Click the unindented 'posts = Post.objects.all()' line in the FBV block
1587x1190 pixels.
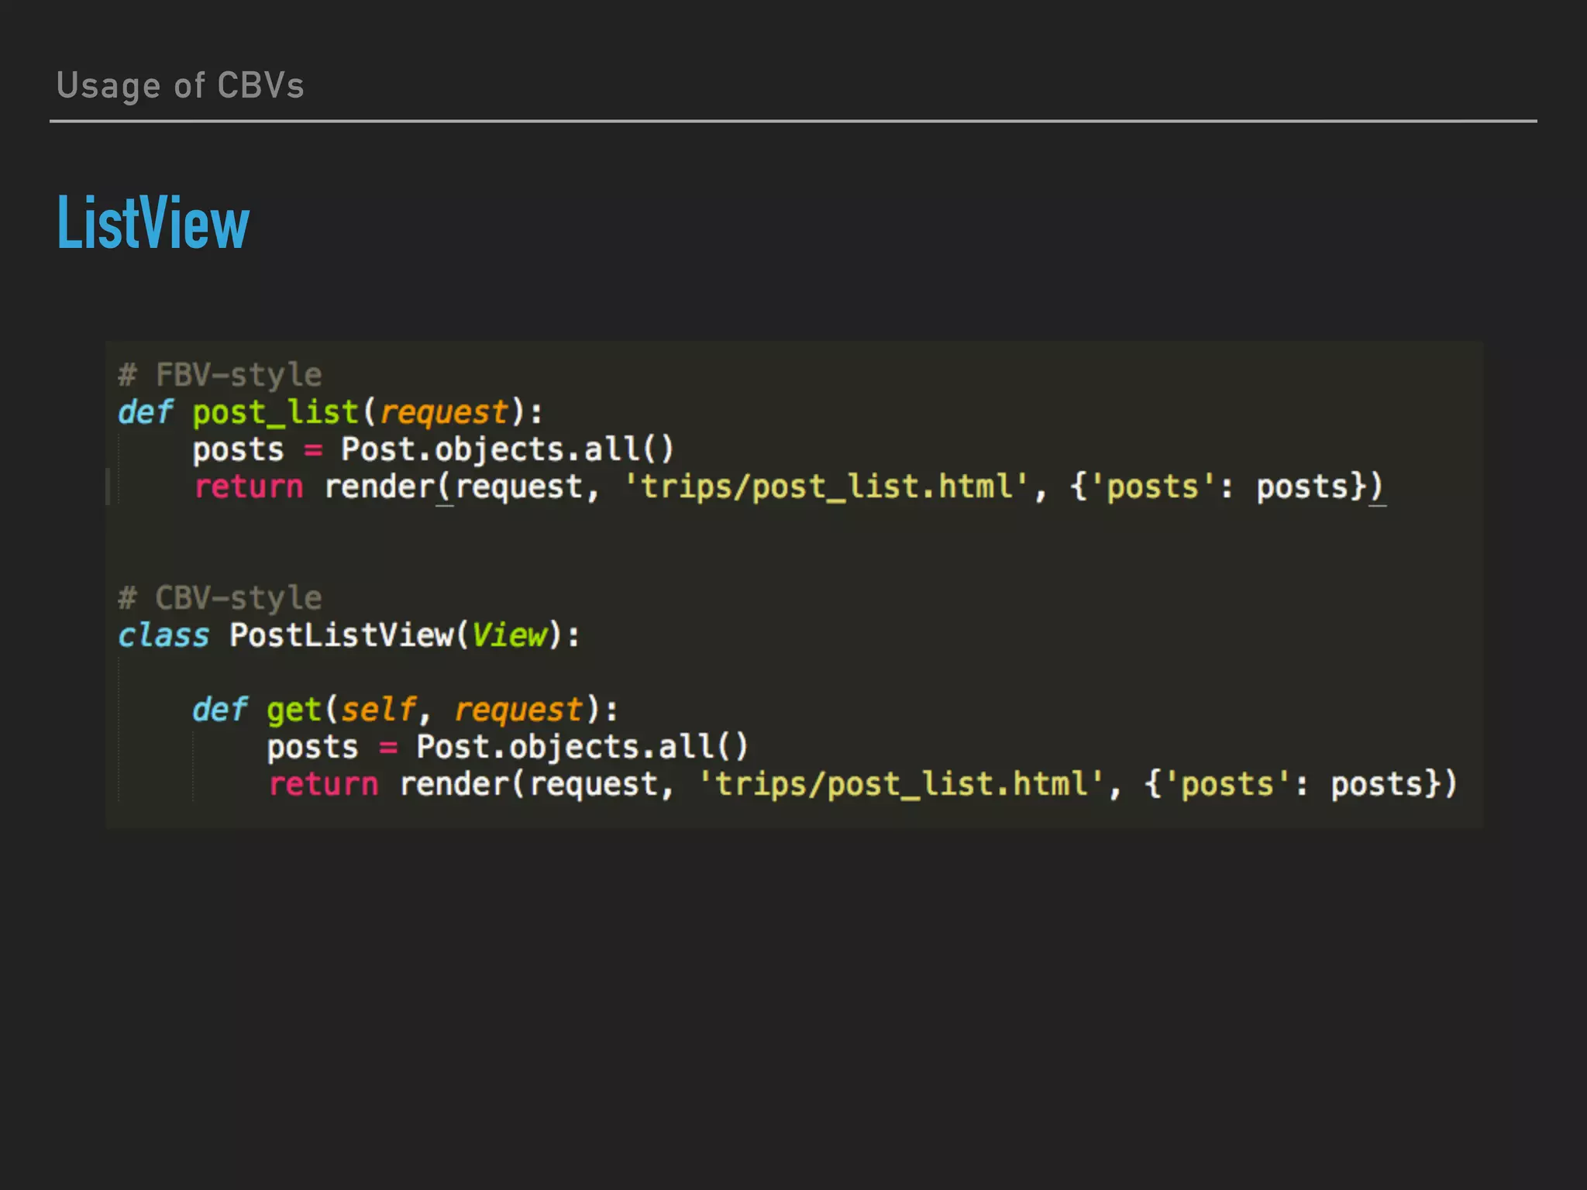433,449
